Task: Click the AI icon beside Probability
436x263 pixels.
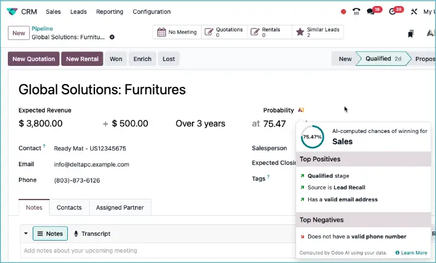Action: [x=302, y=110]
